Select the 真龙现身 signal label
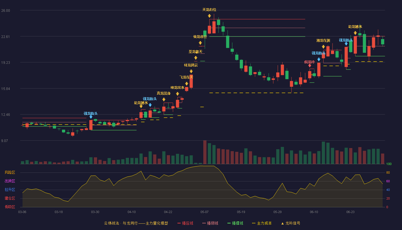Viewport: 402px width, 230px height. tap(164, 93)
